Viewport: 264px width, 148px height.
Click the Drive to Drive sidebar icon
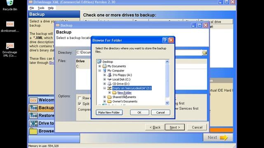(33, 123)
